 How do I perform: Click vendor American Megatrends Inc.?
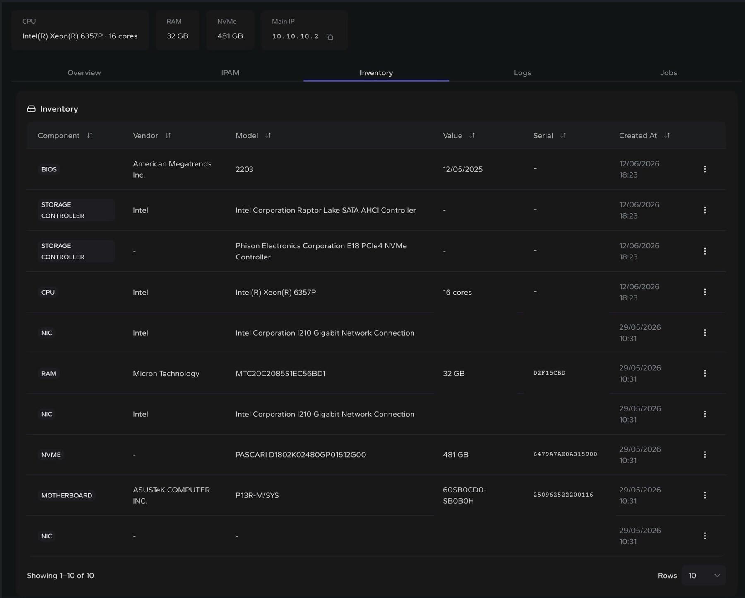click(172, 169)
